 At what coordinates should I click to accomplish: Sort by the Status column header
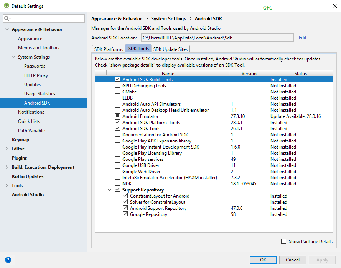point(301,73)
